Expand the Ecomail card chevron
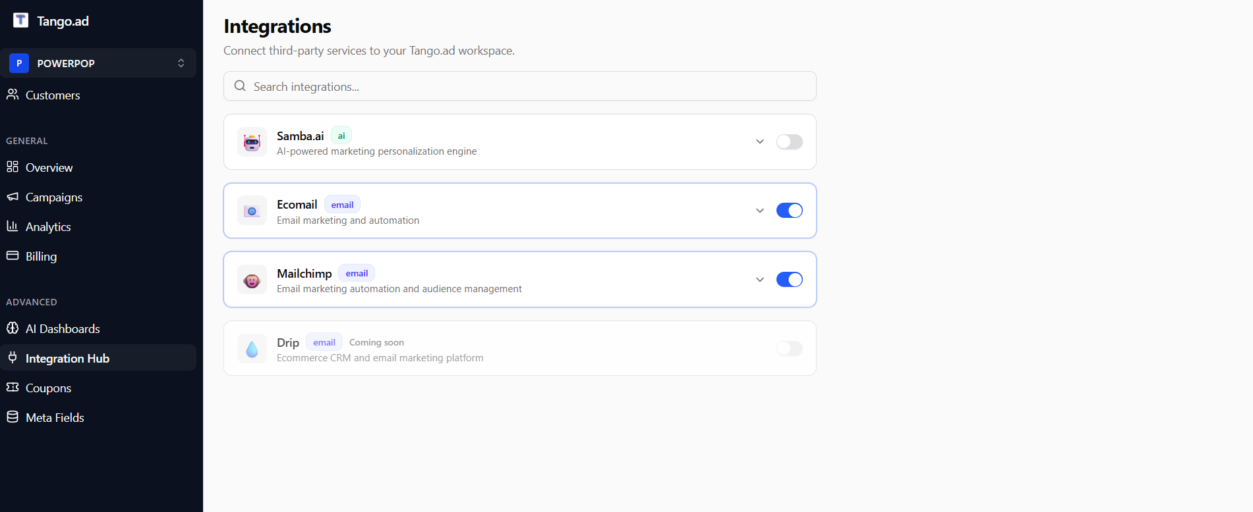The image size is (1253, 512). pos(760,211)
